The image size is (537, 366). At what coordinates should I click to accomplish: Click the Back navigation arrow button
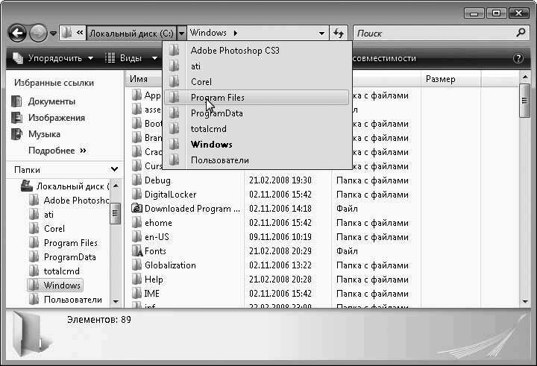click(x=18, y=33)
